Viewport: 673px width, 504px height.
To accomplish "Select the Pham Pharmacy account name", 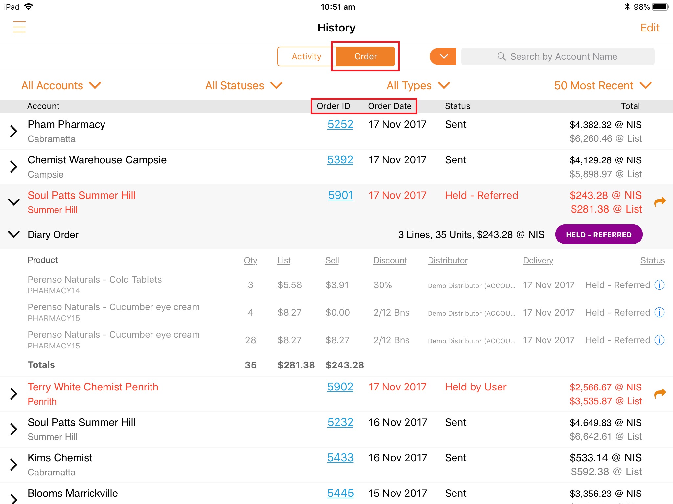I will 66,124.
